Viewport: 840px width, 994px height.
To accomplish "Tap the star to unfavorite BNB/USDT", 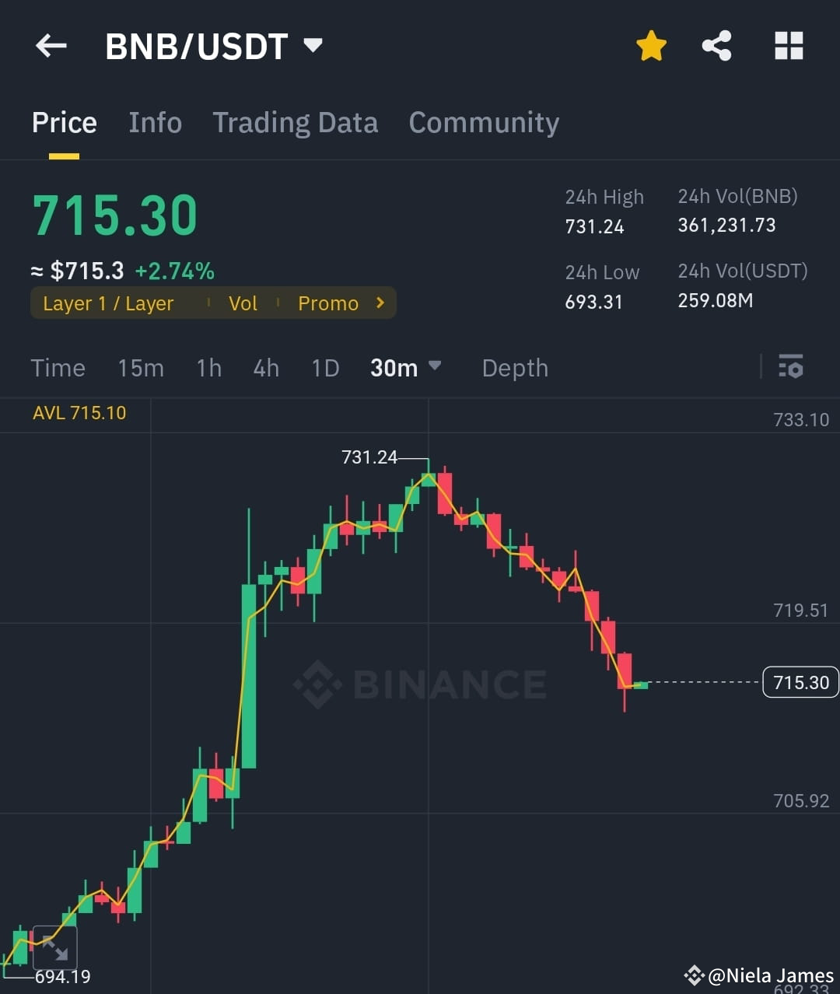I will pyautogui.click(x=651, y=46).
